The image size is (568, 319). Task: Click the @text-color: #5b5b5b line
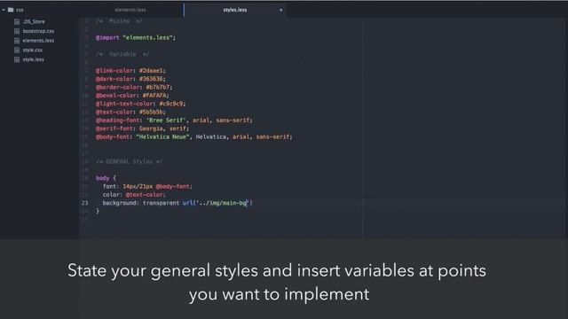coord(130,113)
